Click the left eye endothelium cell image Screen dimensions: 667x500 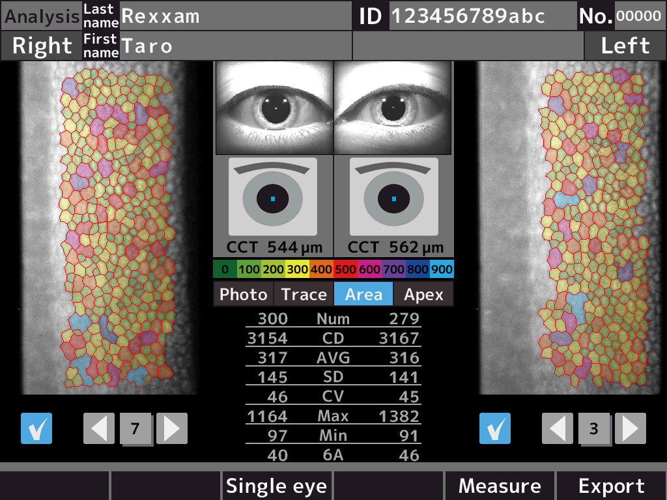(572, 228)
